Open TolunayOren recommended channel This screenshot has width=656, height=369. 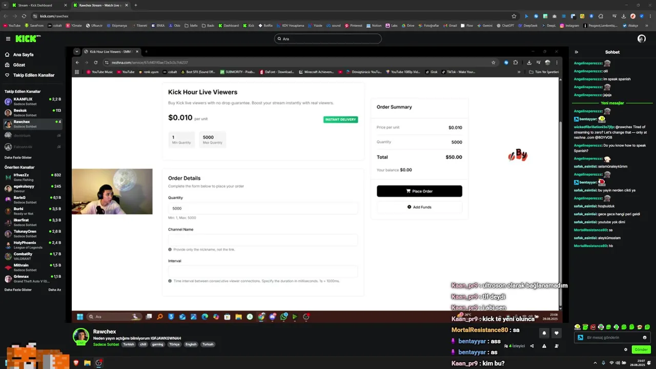click(x=33, y=233)
